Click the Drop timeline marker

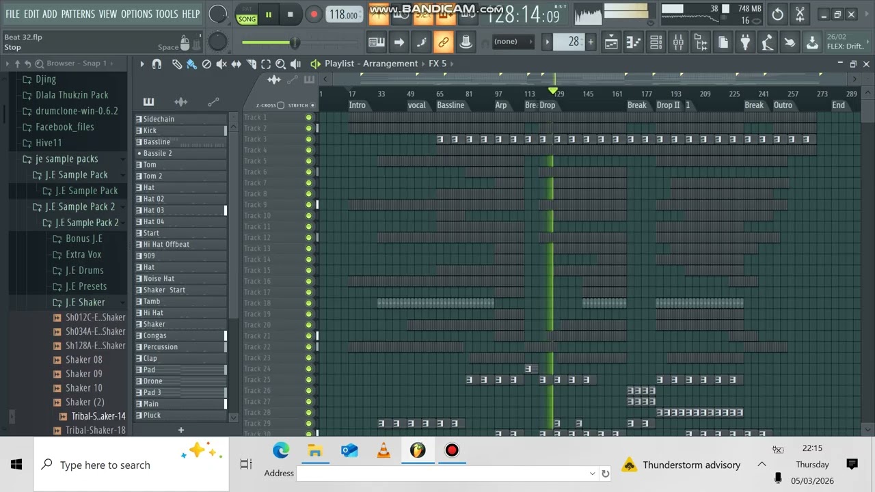click(548, 105)
